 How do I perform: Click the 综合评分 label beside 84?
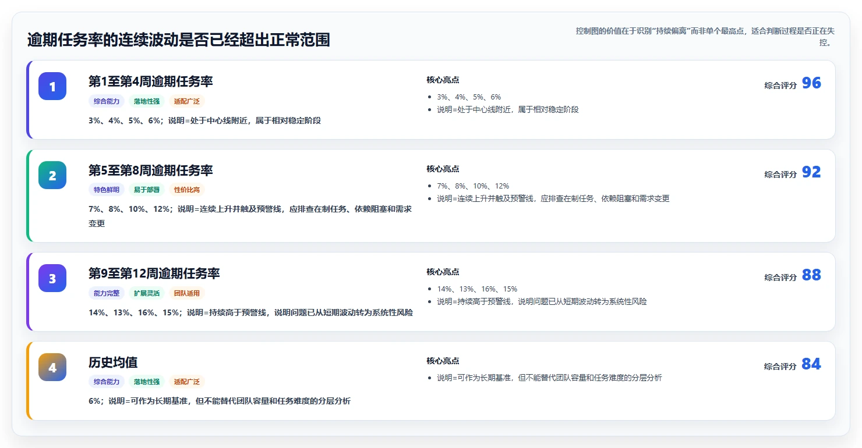click(780, 367)
